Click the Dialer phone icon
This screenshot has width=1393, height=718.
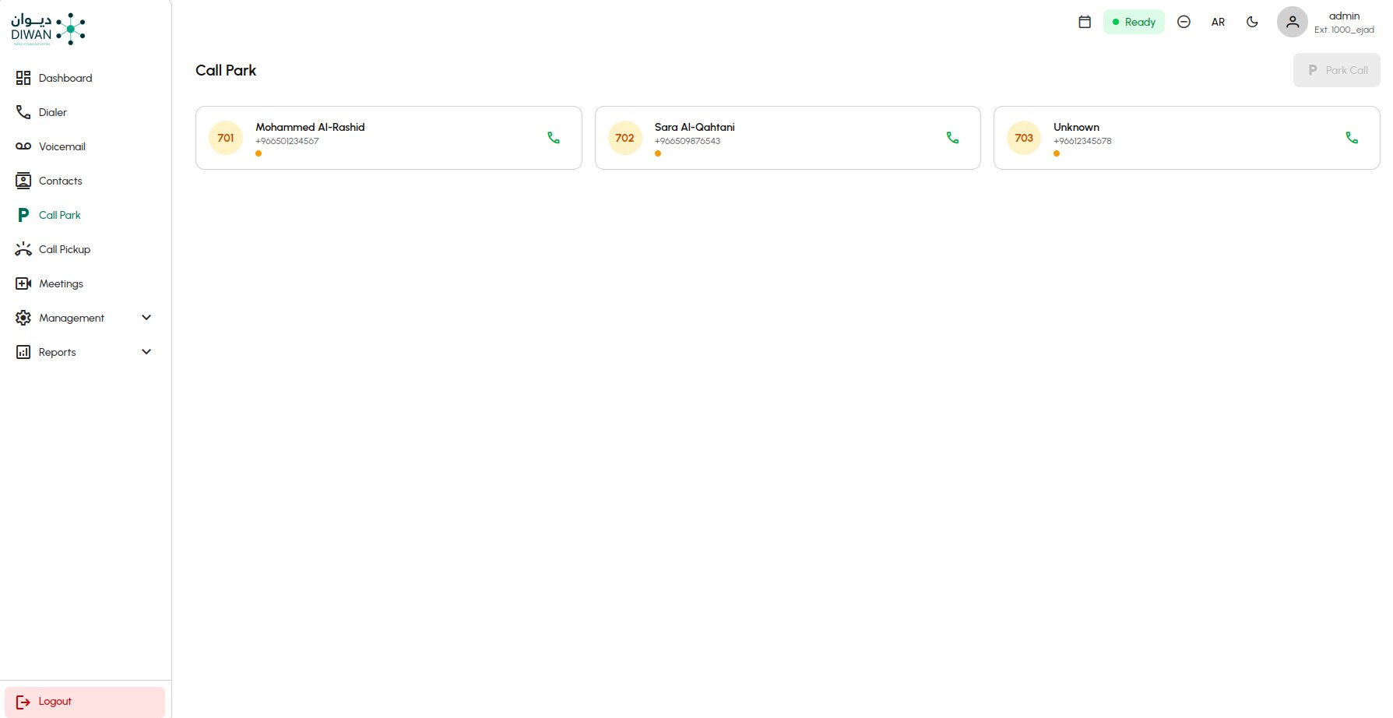(23, 112)
